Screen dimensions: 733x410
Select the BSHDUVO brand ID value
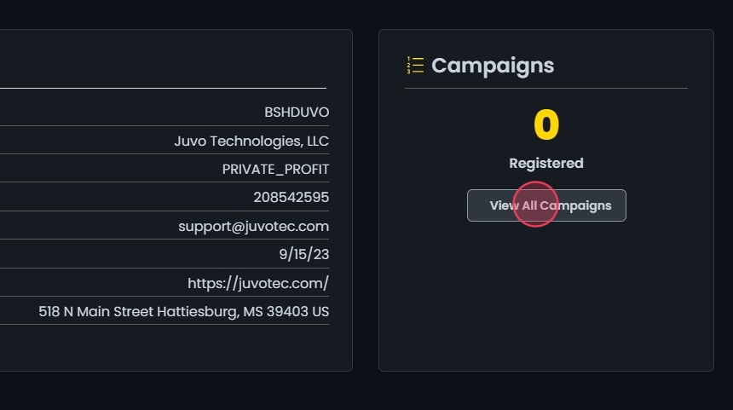click(297, 113)
